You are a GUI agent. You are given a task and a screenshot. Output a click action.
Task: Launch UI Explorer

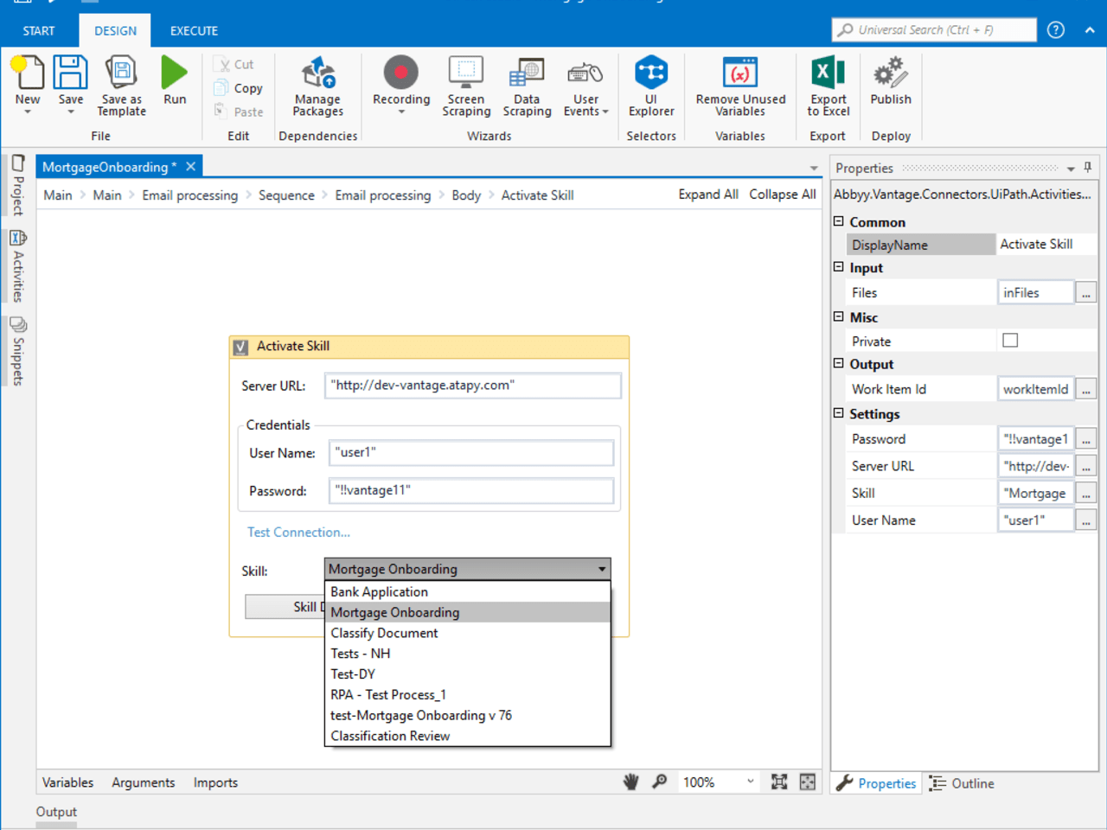click(x=651, y=85)
